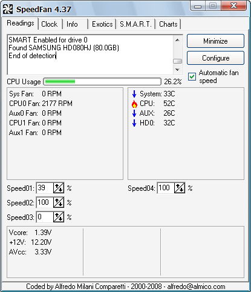Viewport: 251px width, 292px height.
Task: Click the '+12V: 12.20V' voltage reading
Action: [x=30, y=242]
